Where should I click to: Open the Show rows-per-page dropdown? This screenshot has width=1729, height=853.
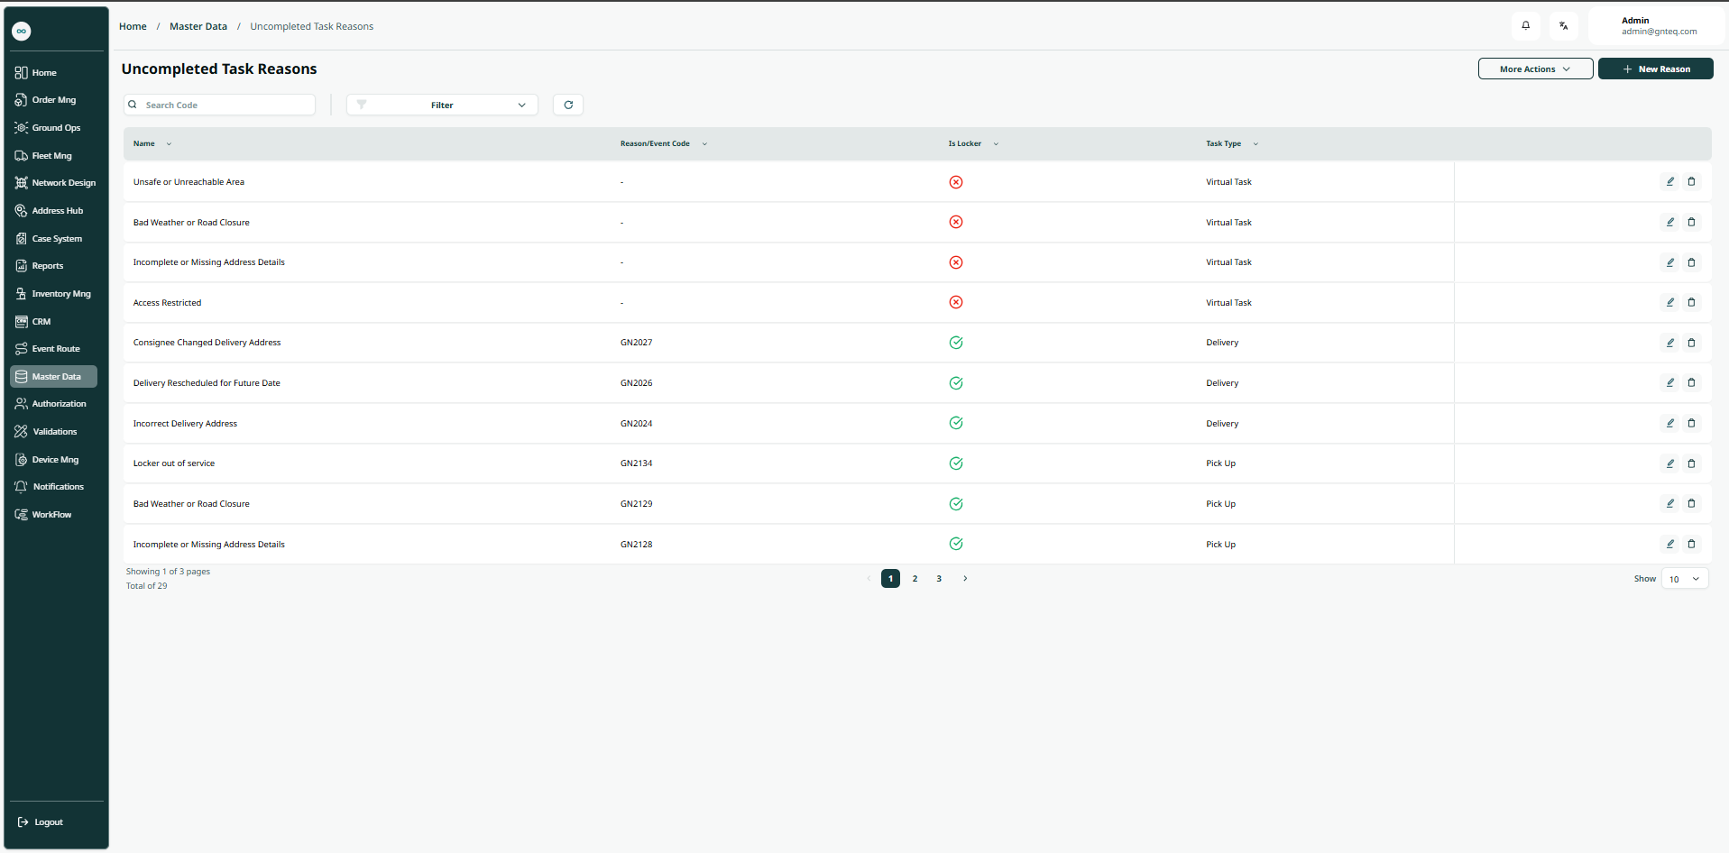[x=1684, y=579]
